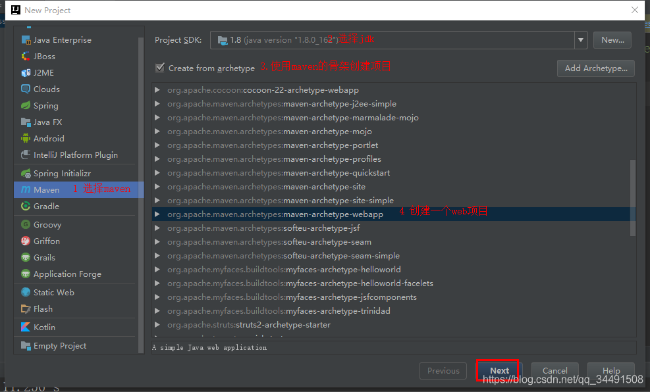Expand the myfaces-archetype-helloworld entry
650x392 pixels.
coord(157,270)
